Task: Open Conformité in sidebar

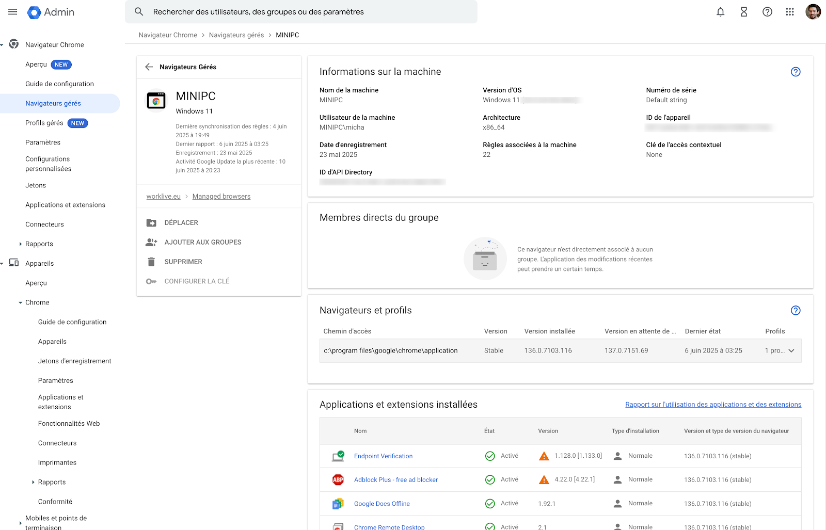Action: (x=55, y=502)
